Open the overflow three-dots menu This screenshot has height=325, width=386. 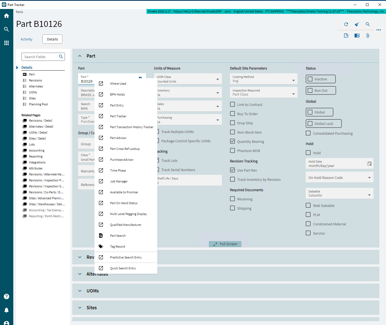(379, 30)
